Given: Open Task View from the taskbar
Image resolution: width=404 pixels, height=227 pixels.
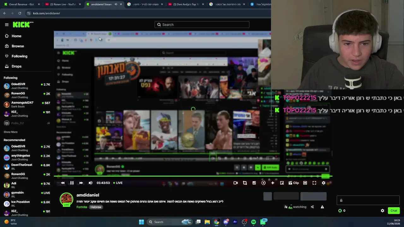Looking at the screenshot, I should pyautogui.click(x=198, y=222).
